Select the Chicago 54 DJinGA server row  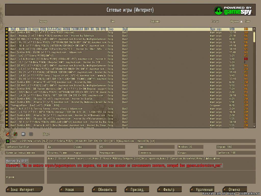point(129,99)
